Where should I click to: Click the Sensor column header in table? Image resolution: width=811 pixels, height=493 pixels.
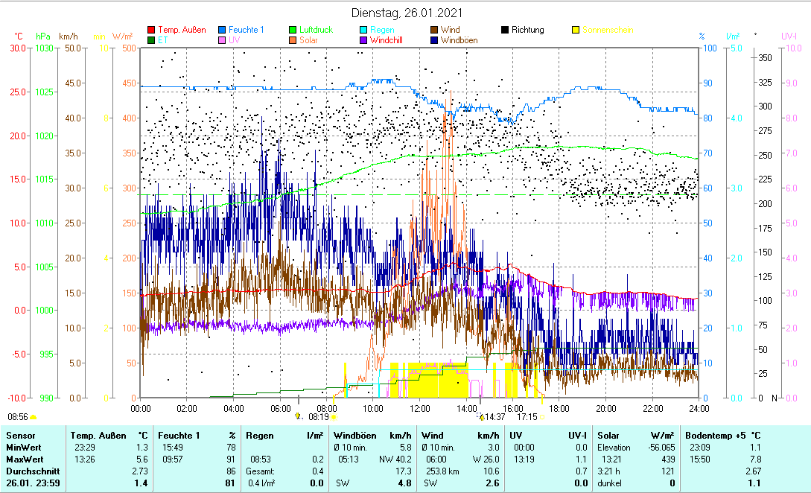(x=21, y=435)
